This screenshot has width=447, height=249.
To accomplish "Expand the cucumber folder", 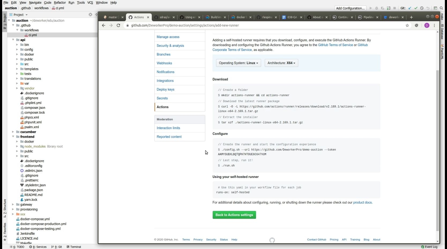I will click(13, 132).
